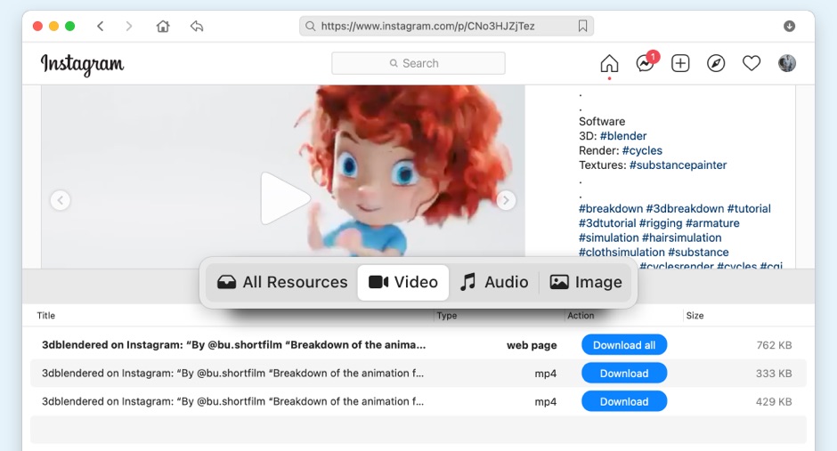Image resolution: width=837 pixels, height=451 pixels.
Task: Open the #substance hashtag
Action: click(698, 252)
